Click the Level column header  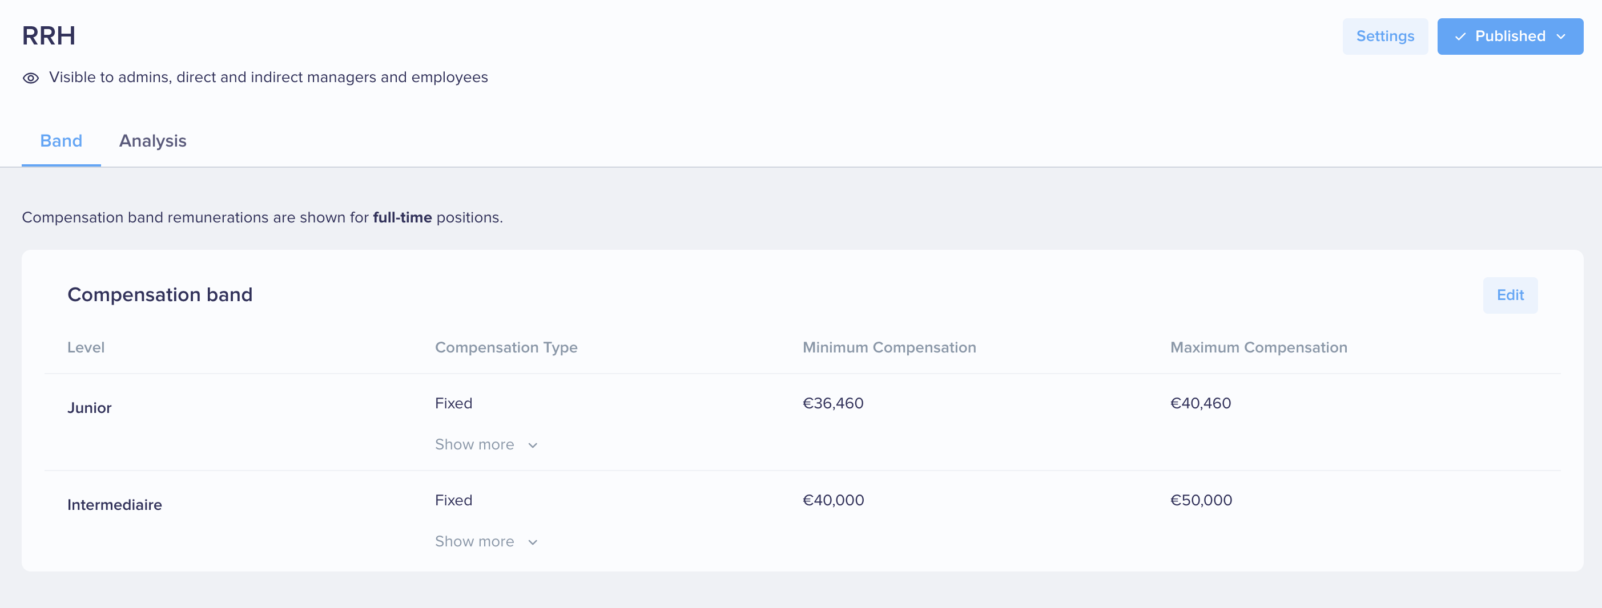pos(86,347)
